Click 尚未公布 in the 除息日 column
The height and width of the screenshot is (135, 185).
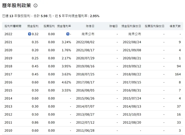pyautogui.click(x=88, y=34)
